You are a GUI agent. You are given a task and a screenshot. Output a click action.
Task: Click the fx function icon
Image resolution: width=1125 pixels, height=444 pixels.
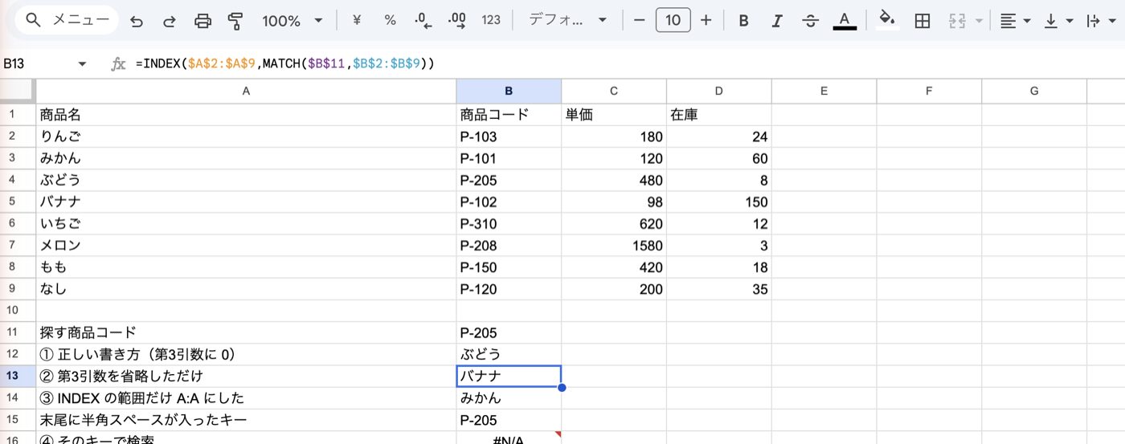[x=118, y=63]
